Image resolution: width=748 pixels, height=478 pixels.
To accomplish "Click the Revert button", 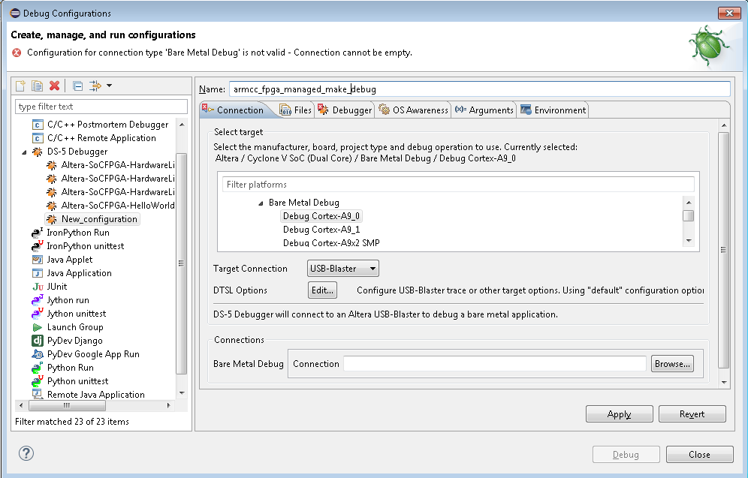I will [x=692, y=414].
